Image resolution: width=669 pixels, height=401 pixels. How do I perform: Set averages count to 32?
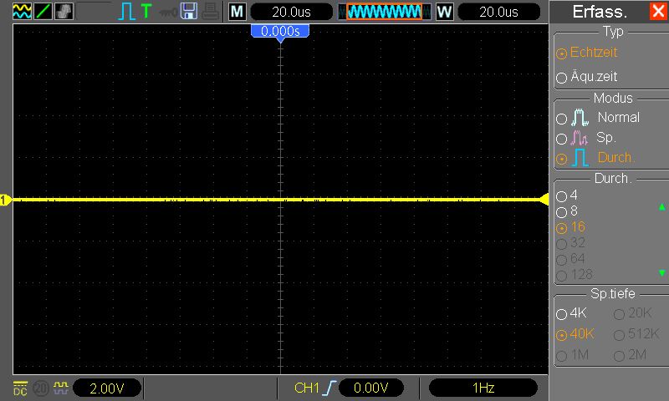(571, 243)
